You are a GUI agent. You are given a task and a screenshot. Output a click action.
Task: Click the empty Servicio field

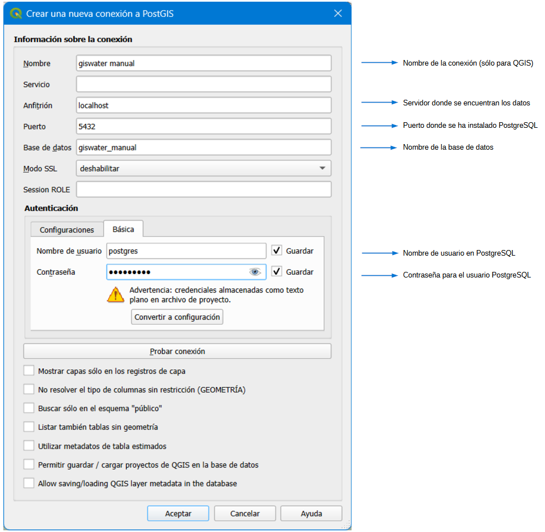pos(204,85)
